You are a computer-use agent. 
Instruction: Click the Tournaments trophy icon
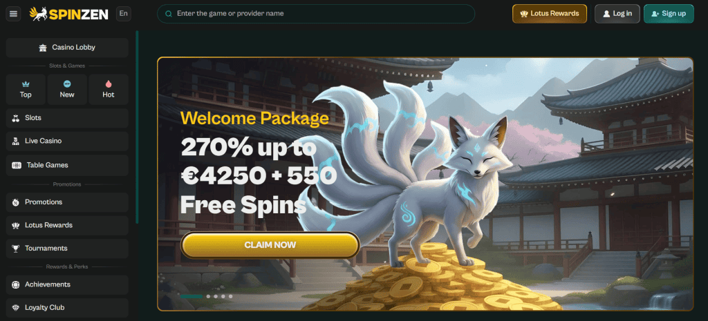[16, 249]
